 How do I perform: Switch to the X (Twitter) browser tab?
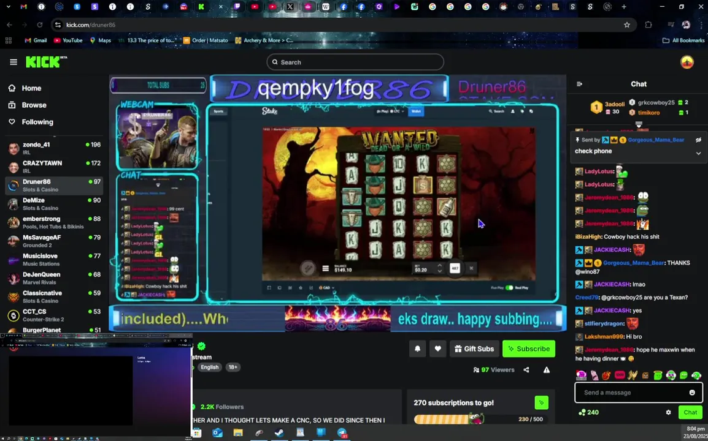point(290,7)
